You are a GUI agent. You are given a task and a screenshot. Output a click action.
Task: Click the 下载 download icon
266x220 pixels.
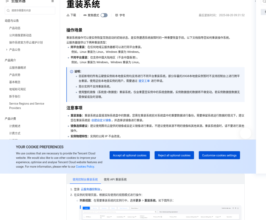[68, 15]
